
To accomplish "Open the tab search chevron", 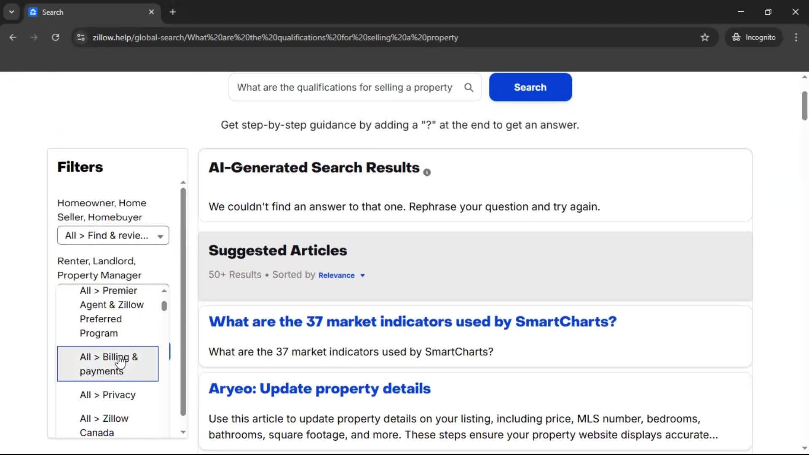I will [11, 12].
